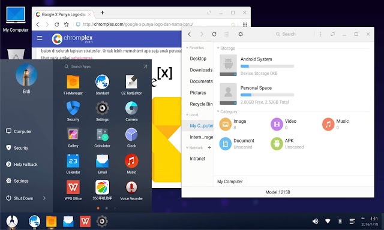Screen dimensions: 384x230
Task: Open the APK category
Action: click(287, 144)
